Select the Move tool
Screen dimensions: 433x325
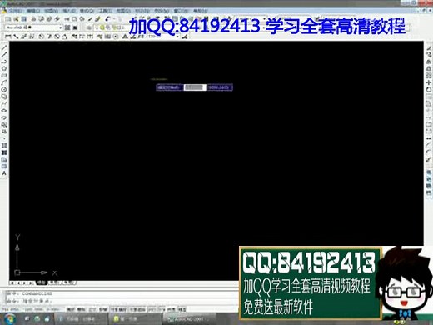pos(429,82)
